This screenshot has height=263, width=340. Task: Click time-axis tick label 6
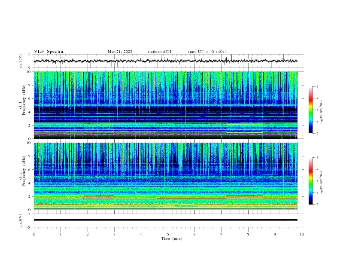194,234
